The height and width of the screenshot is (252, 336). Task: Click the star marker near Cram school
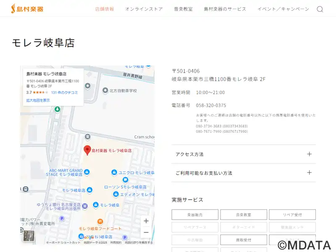(x=87, y=136)
